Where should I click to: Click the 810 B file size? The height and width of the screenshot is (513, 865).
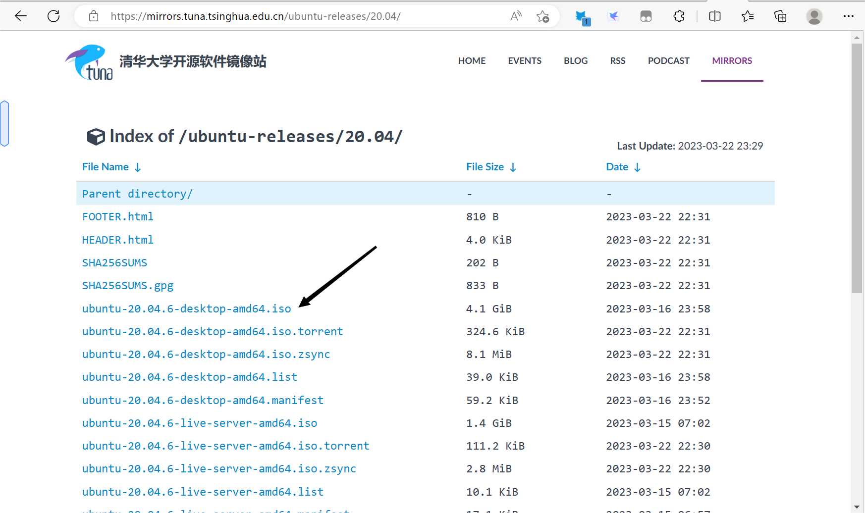pos(482,216)
